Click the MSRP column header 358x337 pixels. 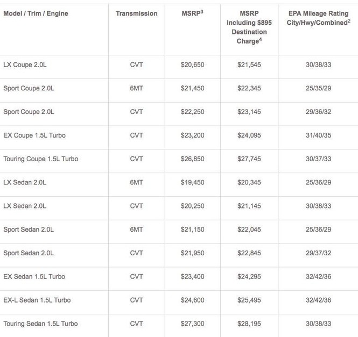click(x=192, y=13)
